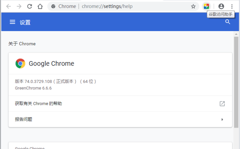Image resolution: width=240 pixels, height=149 pixels.
Task: Open external link icon for Chrome help
Action: (222, 104)
